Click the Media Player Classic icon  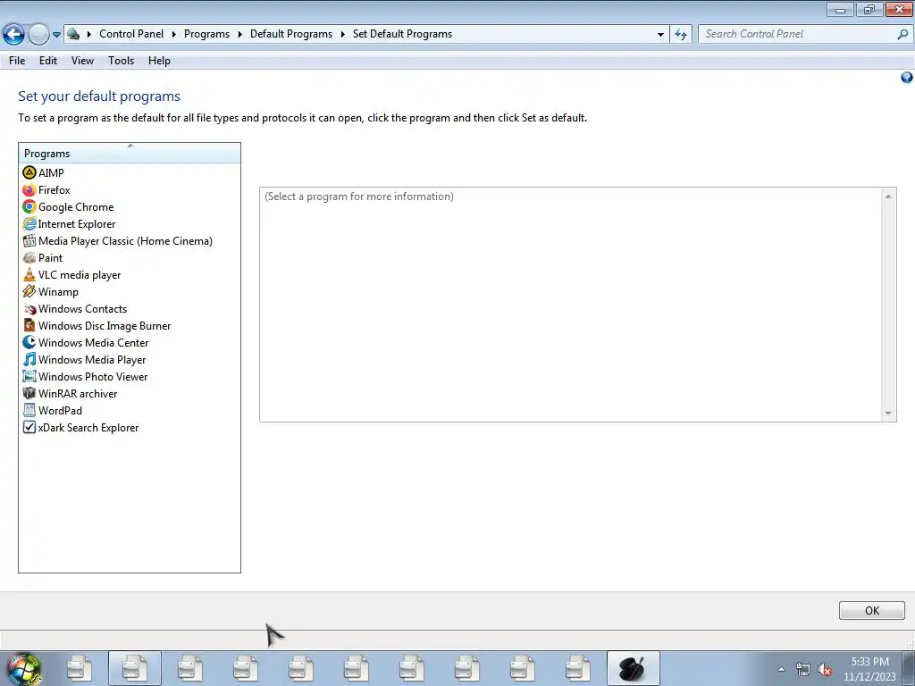29,240
